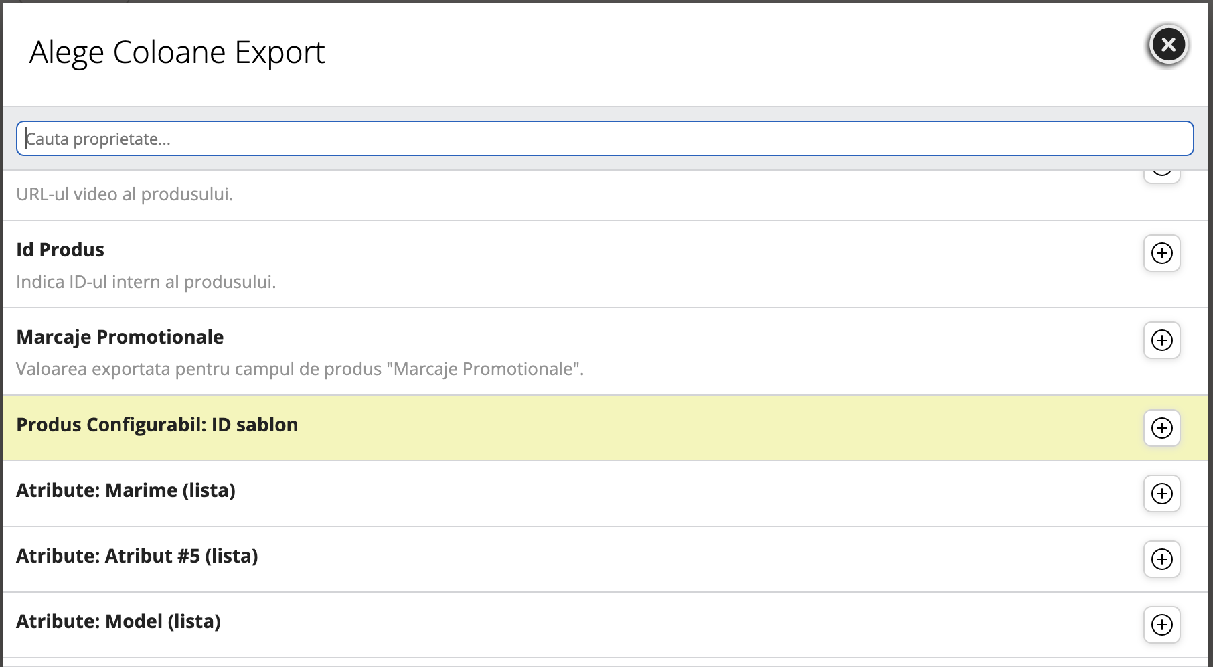Add the Atribute: Model (lista) column

point(1161,625)
